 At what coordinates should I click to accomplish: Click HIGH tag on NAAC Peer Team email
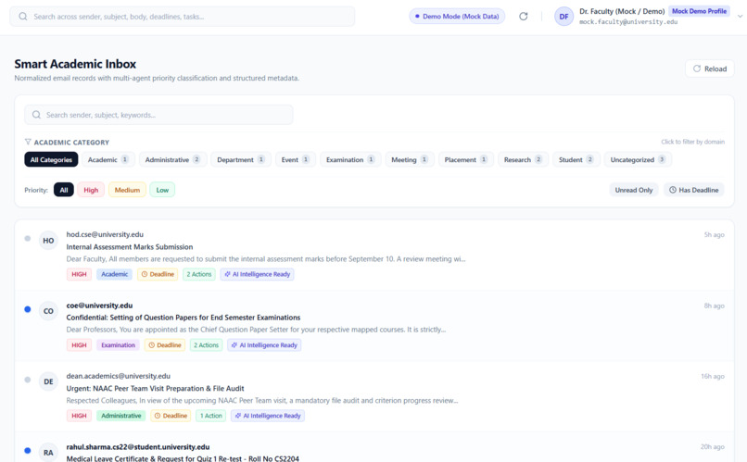pyautogui.click(x=79, y=416)
